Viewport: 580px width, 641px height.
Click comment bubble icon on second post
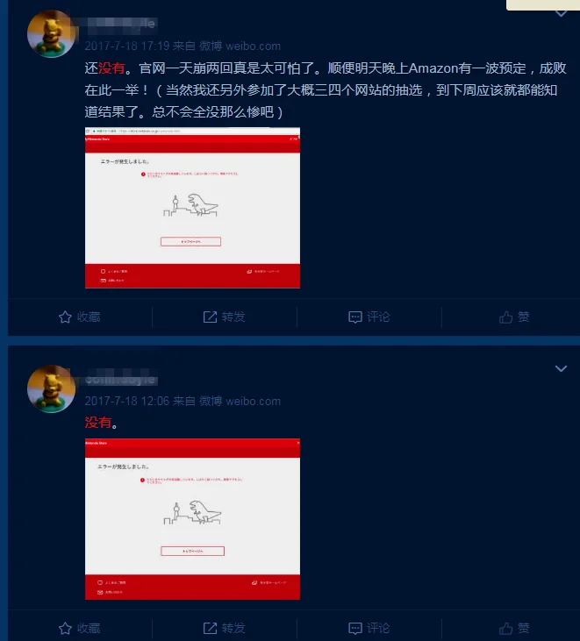coord(355,629)
